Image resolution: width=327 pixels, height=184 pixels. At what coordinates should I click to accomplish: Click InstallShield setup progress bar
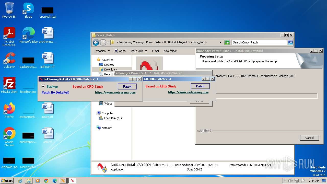(x=266, y=96)
